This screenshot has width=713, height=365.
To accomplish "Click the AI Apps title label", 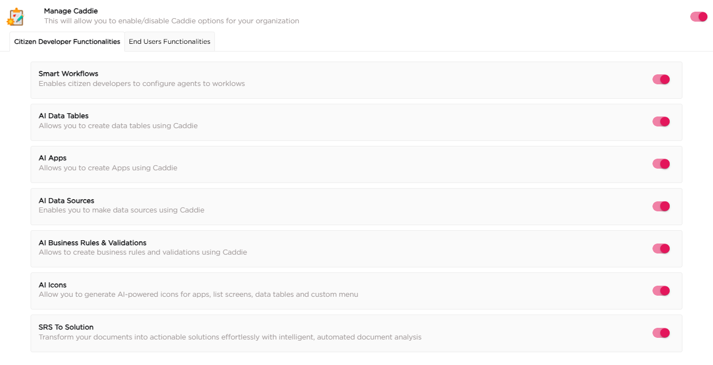I will (52, 158).
